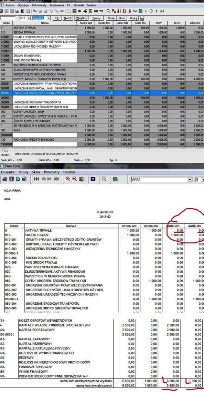Image resolution: width=204 pixels, height=393 pixels.
Task: Click the Usuń button
Action: pos(122,18)
